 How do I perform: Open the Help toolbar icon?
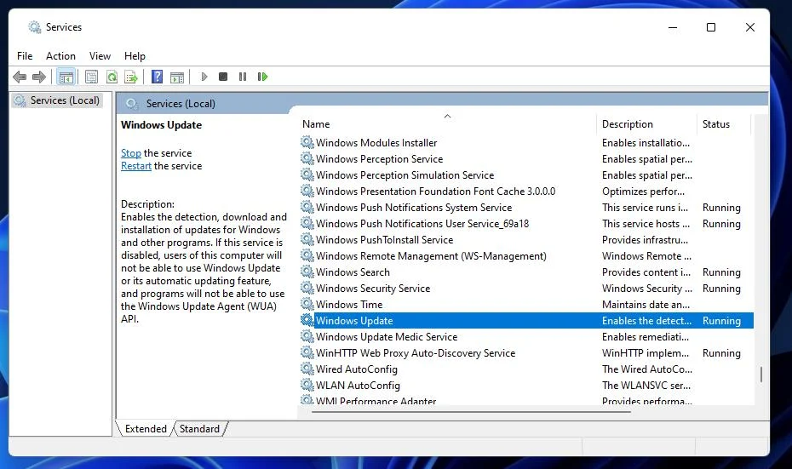(x=157, y=77)
